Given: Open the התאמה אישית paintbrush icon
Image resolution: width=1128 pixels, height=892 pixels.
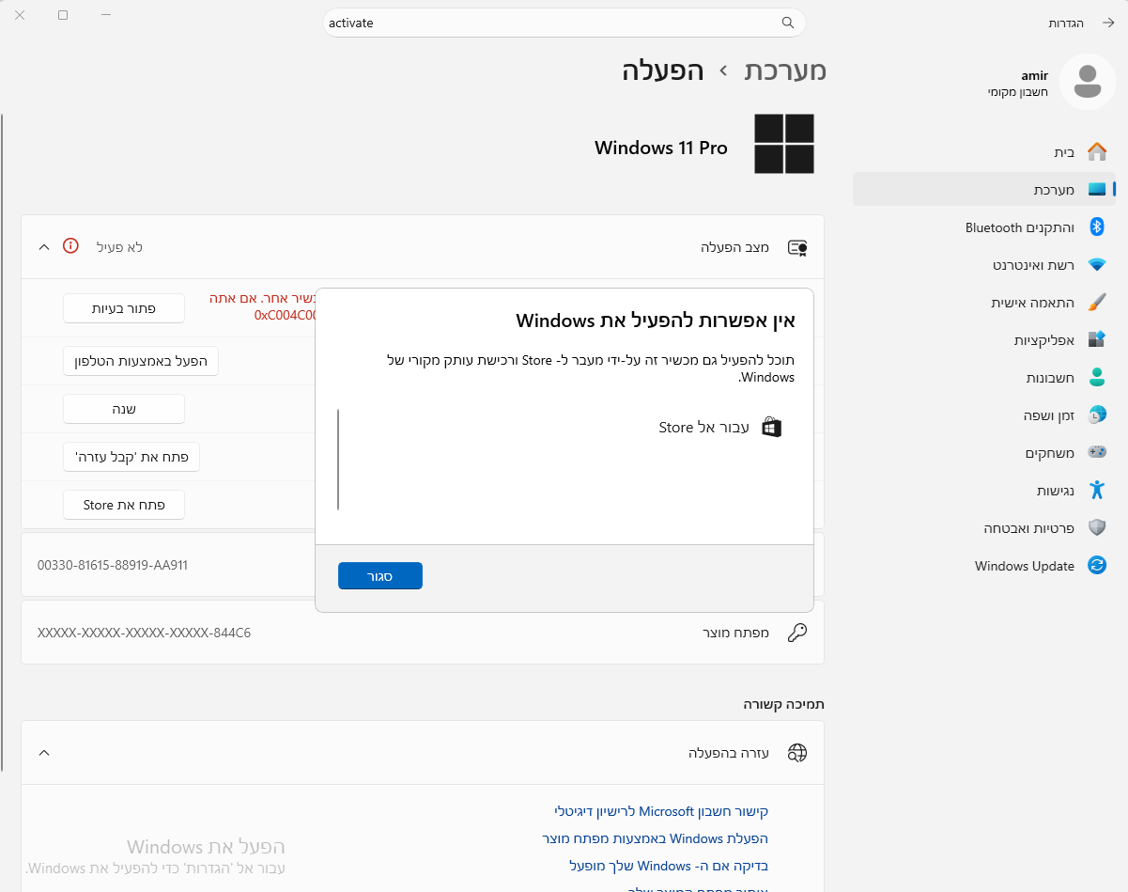Looking at the screenshot, I should click(x=1096, y=303).
